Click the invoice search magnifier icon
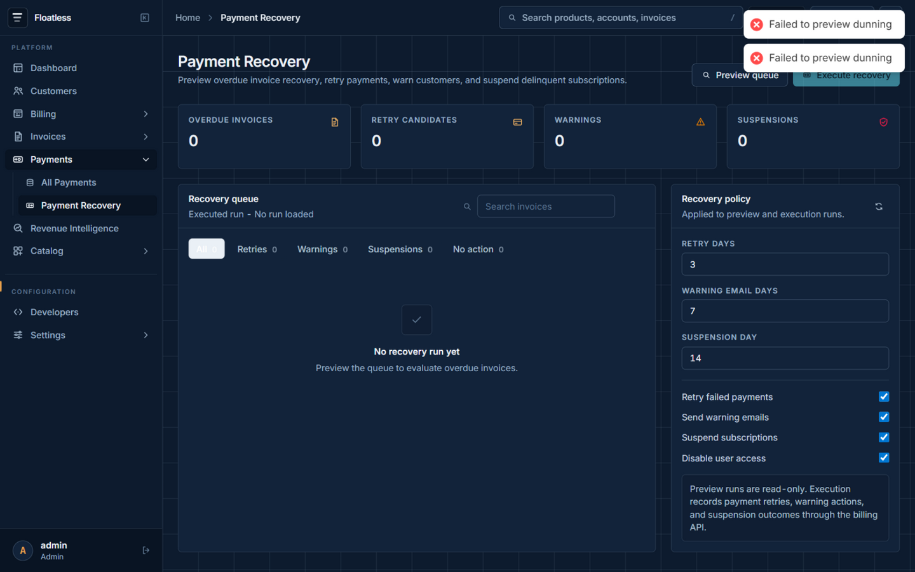 467,207
